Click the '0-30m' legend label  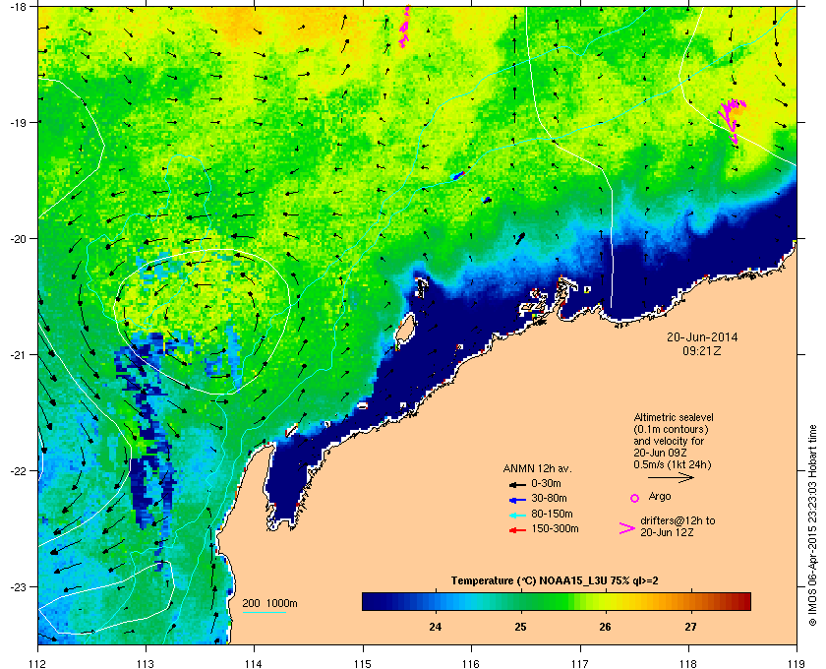click(x=546, y=483)
